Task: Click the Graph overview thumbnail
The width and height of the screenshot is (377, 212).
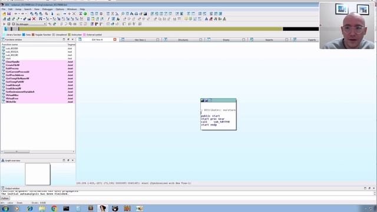Action: point(38,174)
